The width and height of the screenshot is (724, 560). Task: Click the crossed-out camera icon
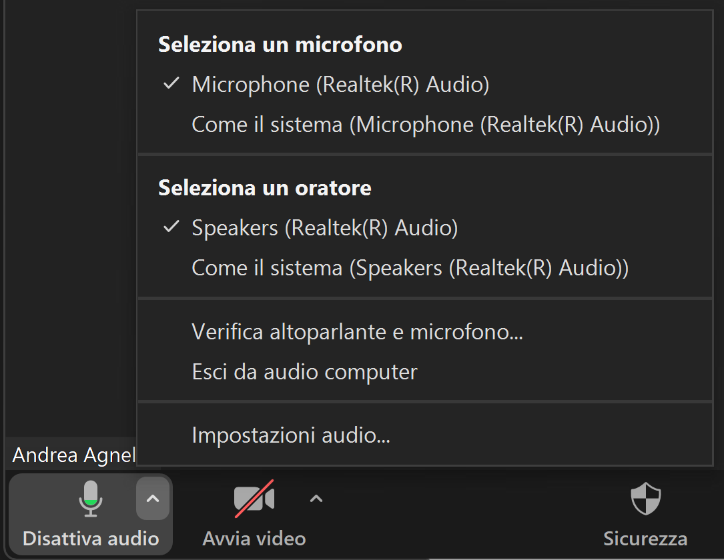(x=254, y=499)
